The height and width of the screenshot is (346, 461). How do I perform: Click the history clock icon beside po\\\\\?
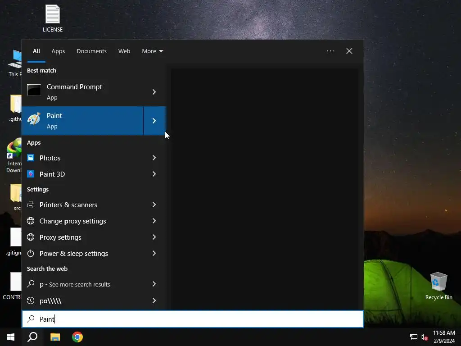31,300
